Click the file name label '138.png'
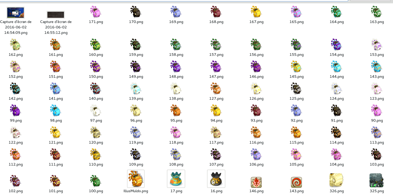 pyautogui.click(x=176, y=98)
